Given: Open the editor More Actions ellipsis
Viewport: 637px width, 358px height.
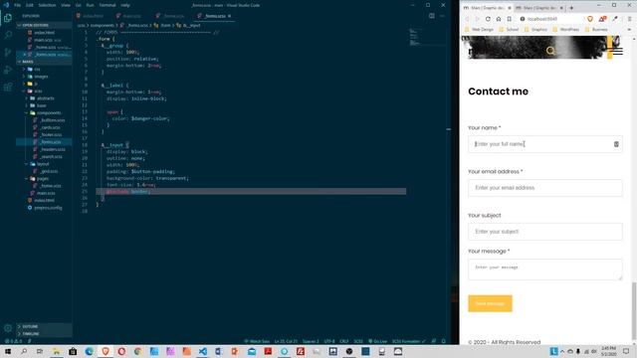Looking at the screenshot, I should tap(442, 16).
